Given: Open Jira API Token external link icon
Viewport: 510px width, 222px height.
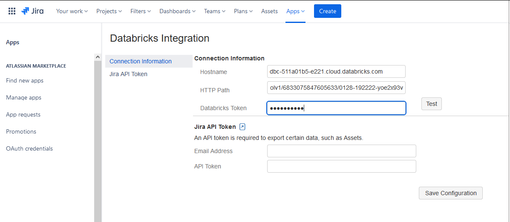Looking at the screenshot, I should click(242, 127).
